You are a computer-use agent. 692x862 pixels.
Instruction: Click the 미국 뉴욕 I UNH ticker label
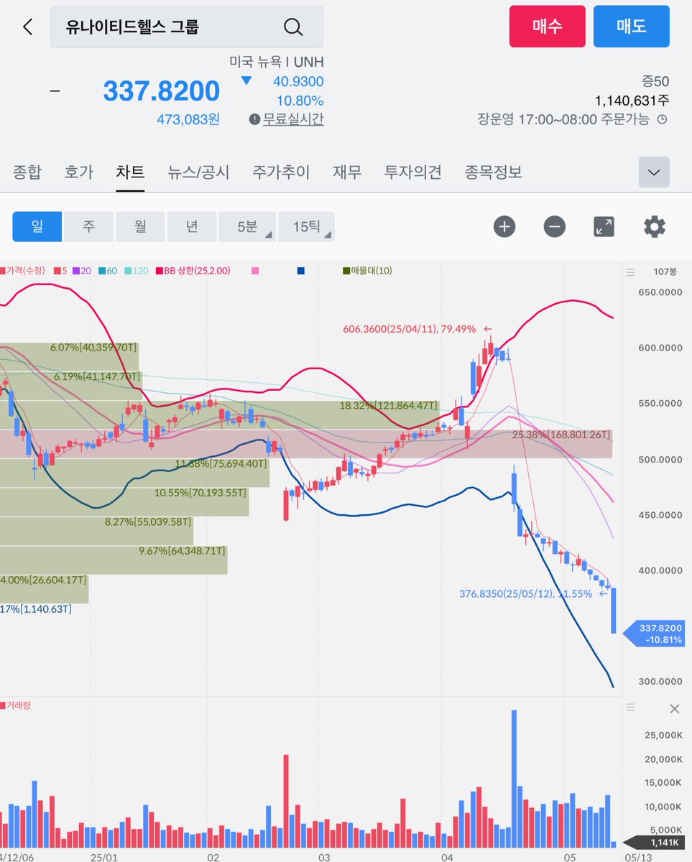[x=277, y=62]
